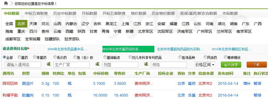Select region 天津
The width and height of the screenshot is (268, 99).
[x=33, y=24]
